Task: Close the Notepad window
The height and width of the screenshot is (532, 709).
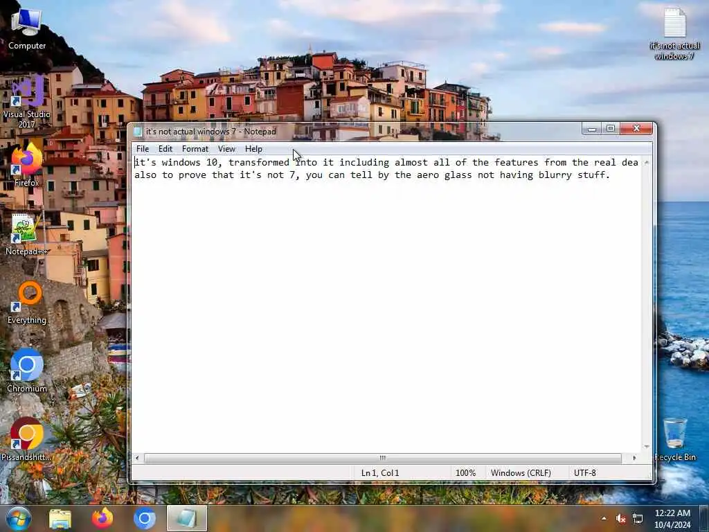Action: pyautogui.click(x=636, y=129)
